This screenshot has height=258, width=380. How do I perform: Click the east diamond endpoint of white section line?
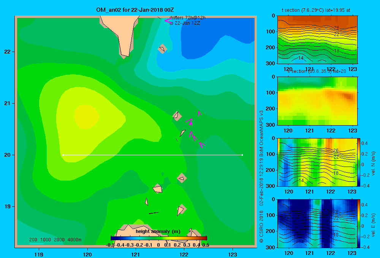[x=242, y=155]
